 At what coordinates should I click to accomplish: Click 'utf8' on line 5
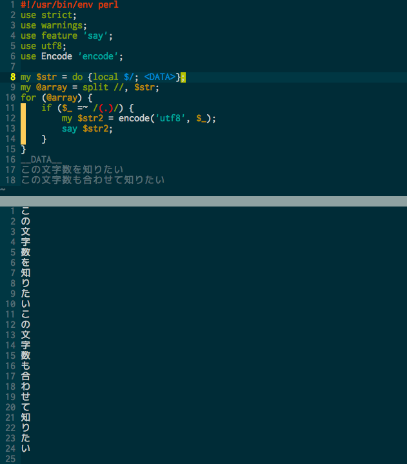click(52, 46)
